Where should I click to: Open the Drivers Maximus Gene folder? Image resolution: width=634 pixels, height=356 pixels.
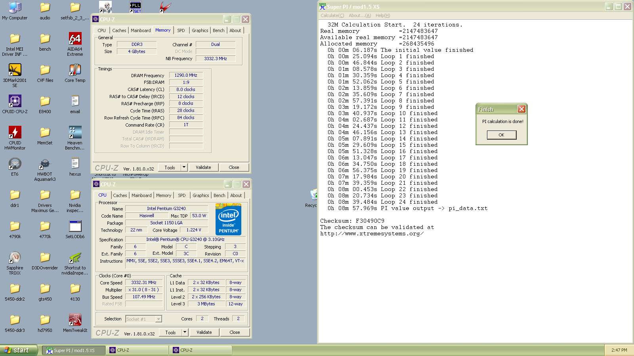45,200
